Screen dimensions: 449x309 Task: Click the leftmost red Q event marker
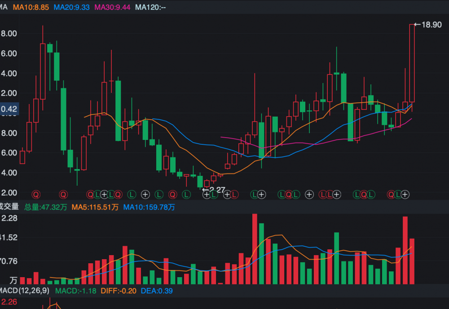pyautogui.click(x=36, y=194)
